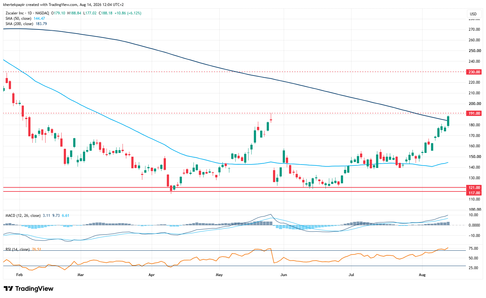Select the 230.00 resistance price label
Image resolution: width=486 pixels, height=298 pixels.
click(474, 72)
